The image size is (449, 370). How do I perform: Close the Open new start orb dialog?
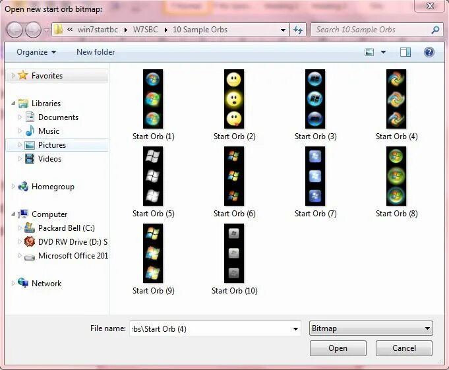pos(430,6)
